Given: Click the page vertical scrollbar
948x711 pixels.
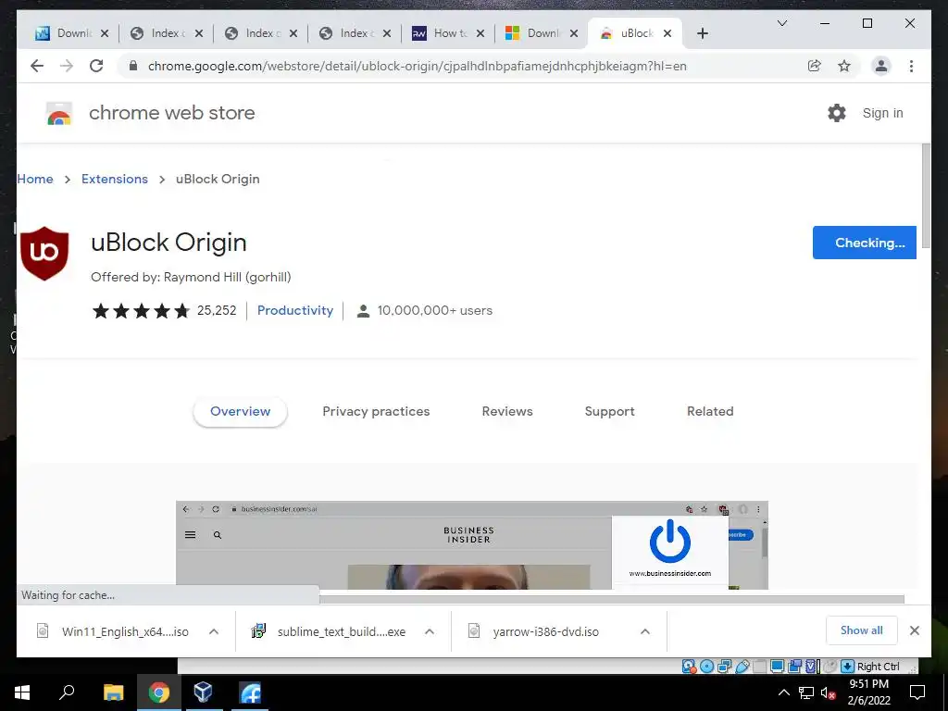Looking at the screenshot, I should click(926, 195).
